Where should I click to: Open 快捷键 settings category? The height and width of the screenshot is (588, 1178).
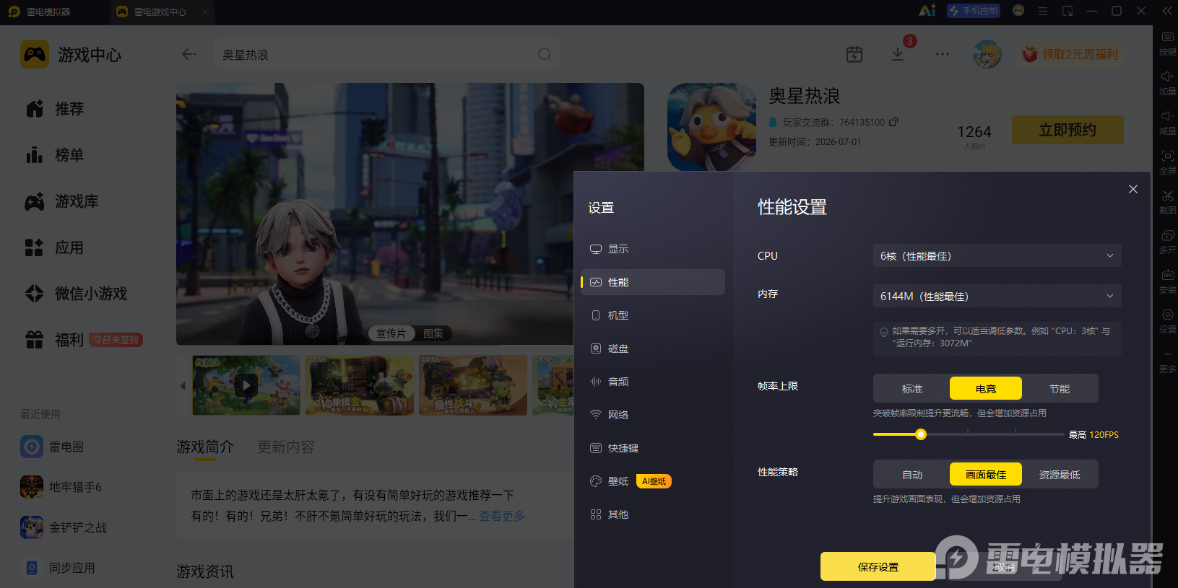[x=653, y=448]
